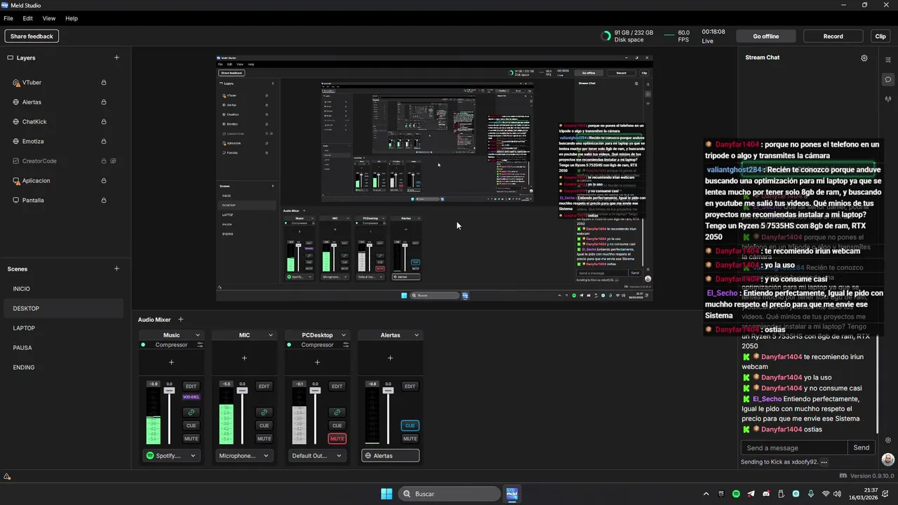Click the Music track volume fader

click(x=170, y=391)
